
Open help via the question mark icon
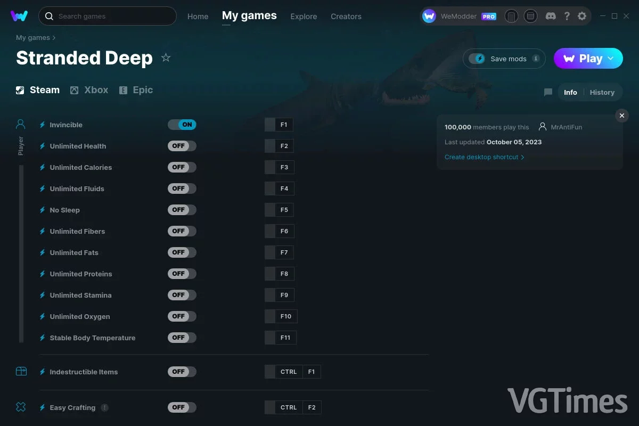coord(567,16)
